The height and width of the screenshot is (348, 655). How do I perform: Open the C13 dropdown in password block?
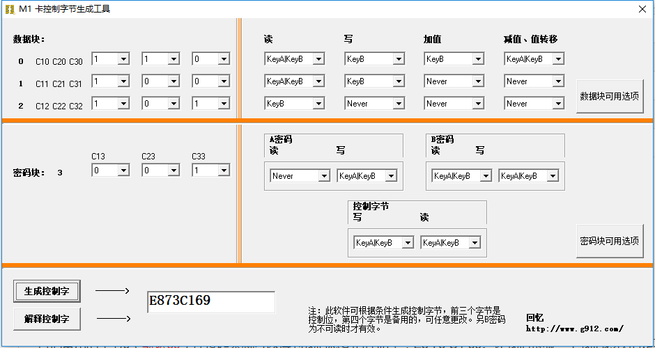123,170
